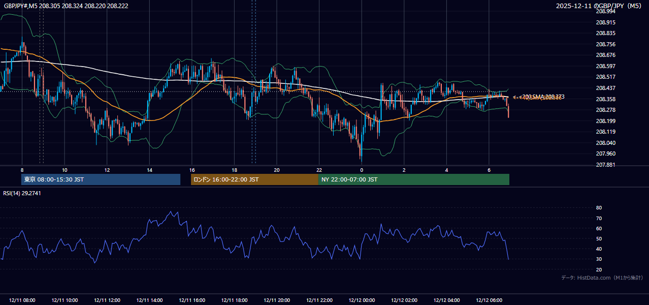Viewport: 649px width, 305px height.
Task: Click hour 22 tick on price chart axis
Action: click(319, 170)
